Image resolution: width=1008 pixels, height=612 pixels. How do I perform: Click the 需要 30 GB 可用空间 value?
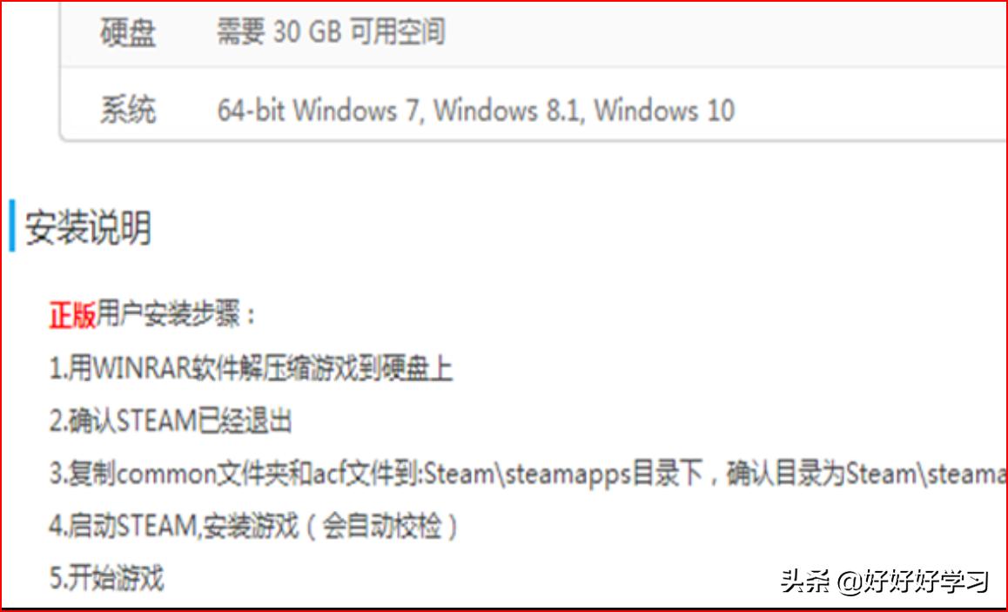click(x=331, y=31)
